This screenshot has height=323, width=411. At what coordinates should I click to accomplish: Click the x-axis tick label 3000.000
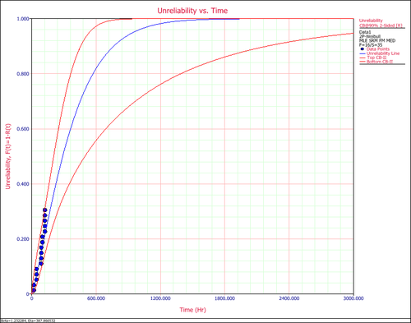pyautogui.click(x=353, y=298)
